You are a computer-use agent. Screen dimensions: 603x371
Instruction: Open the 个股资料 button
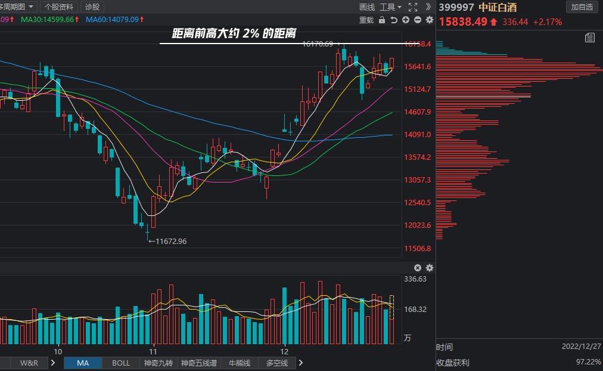point(60,7)
